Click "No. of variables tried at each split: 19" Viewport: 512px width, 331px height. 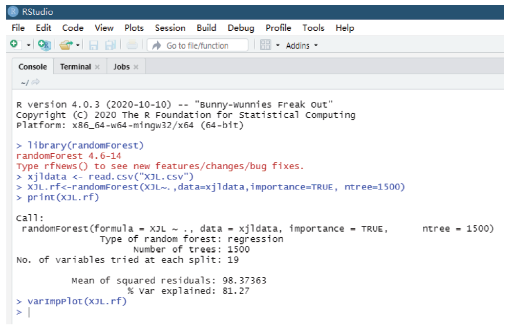pyautogui.click(x=127, y=260)
